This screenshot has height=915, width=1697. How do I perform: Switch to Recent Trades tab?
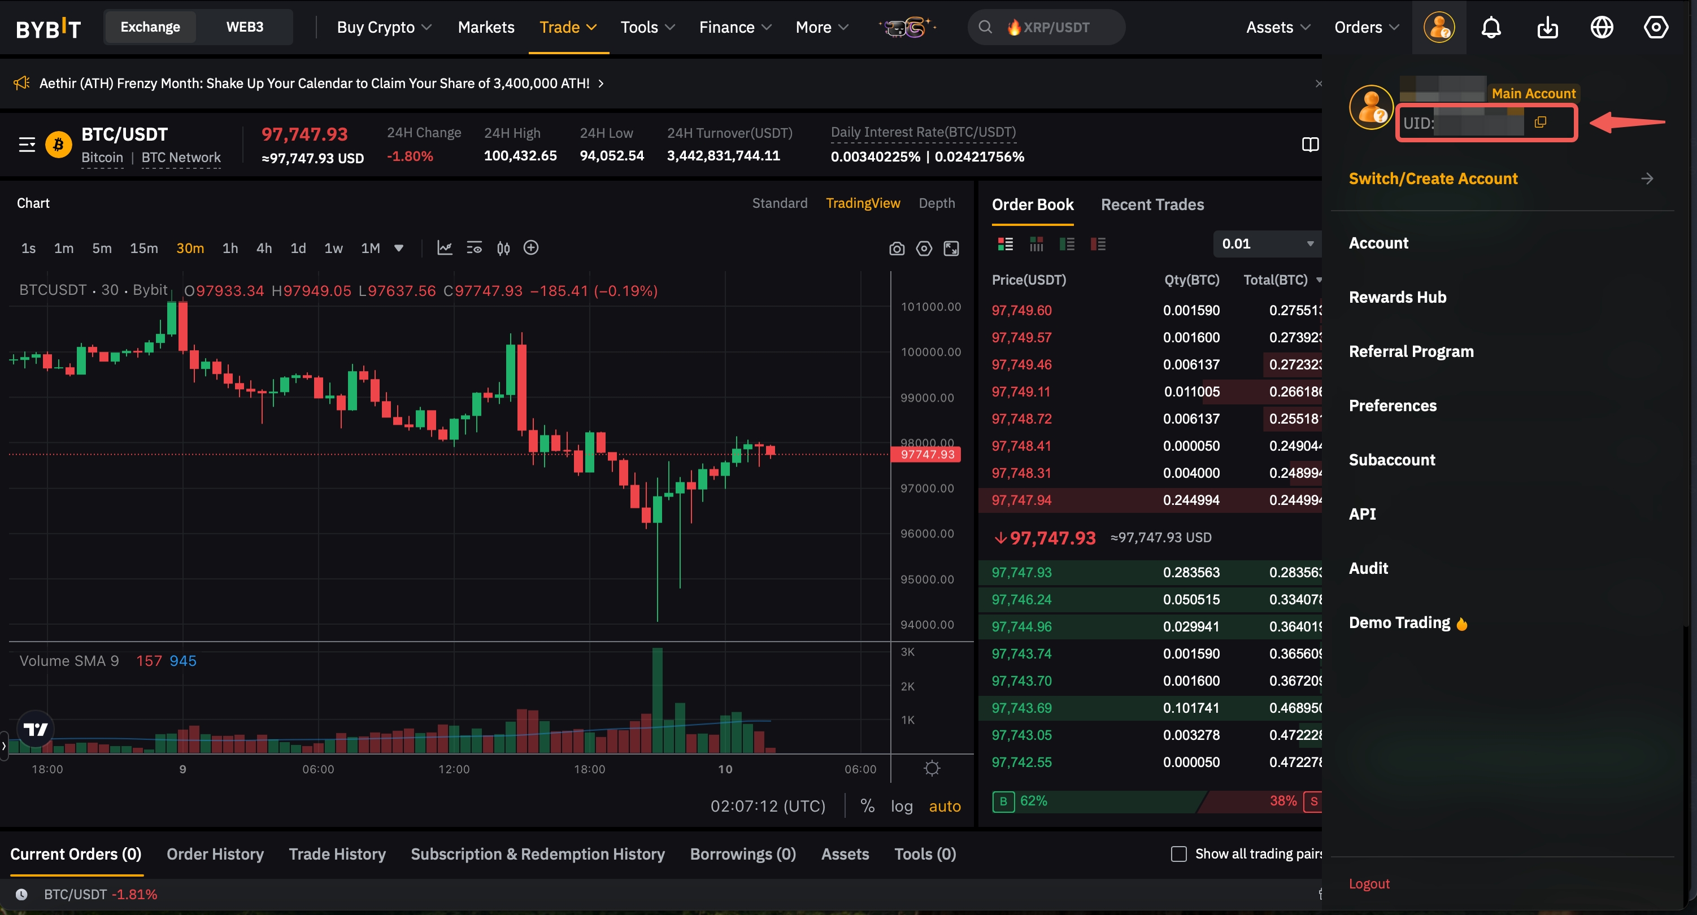(1152, 205)
